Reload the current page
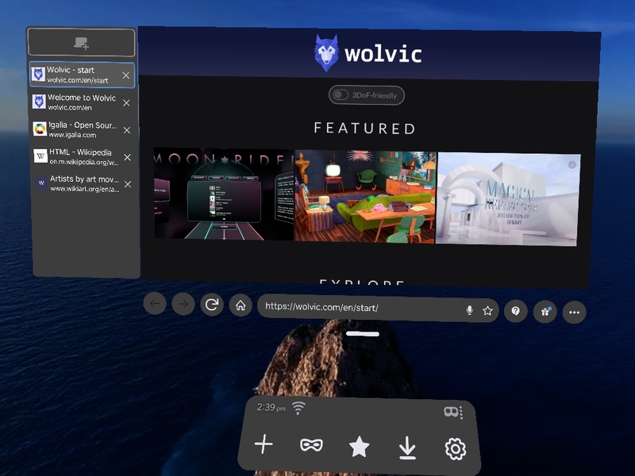Image resolution: width=635 pixels, height=476 pixels. click(x=211, y=304)
